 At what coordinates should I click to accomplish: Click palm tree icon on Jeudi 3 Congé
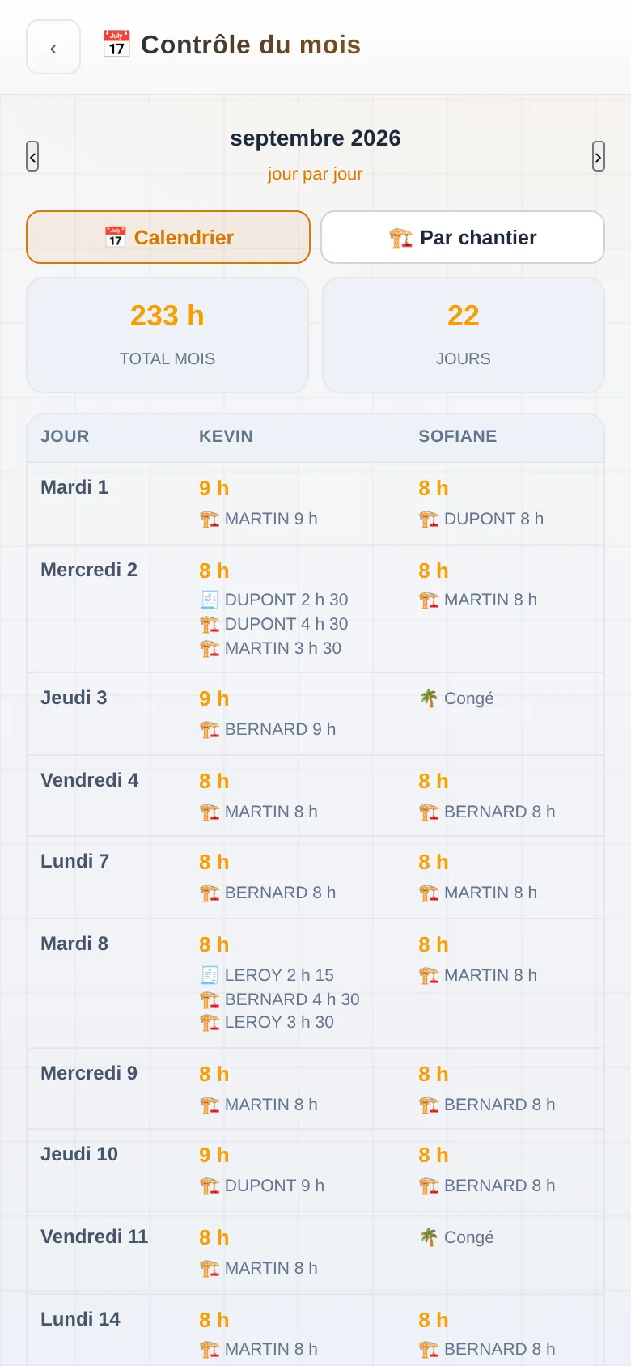click(x=429, y=698)
